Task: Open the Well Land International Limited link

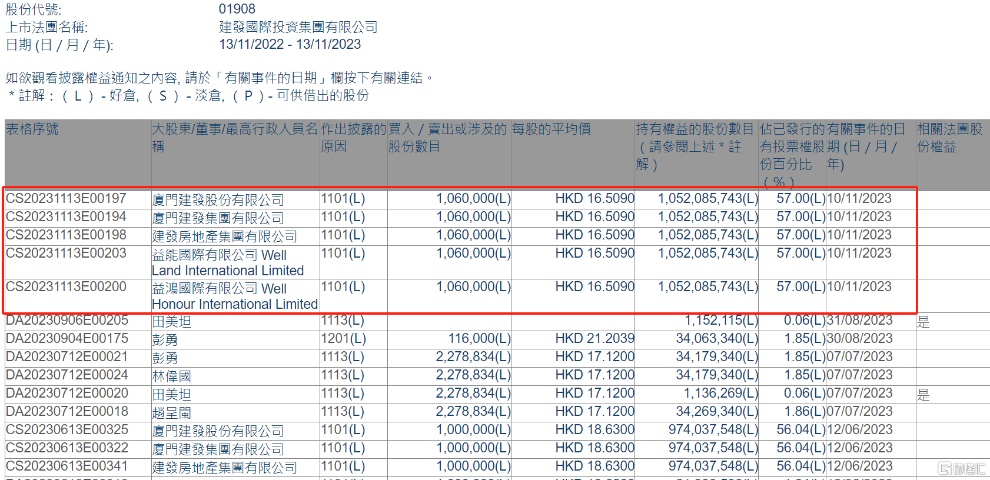Action: (228, 263)
